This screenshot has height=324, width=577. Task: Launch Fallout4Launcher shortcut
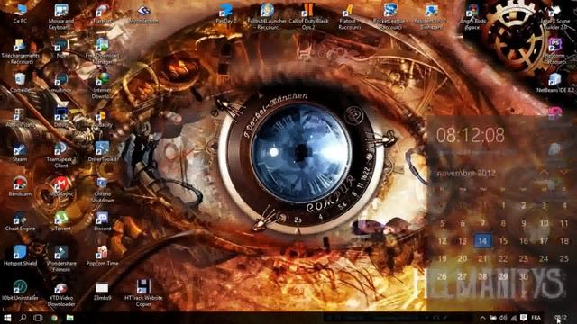(267, 17)
